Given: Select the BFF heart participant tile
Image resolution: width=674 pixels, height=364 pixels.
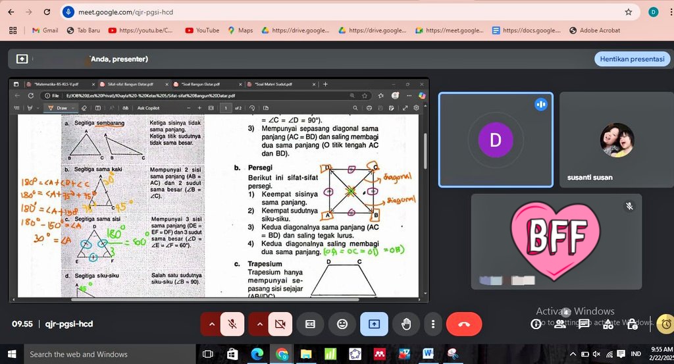Looking at the screenshot, I should tap(556, 242).
